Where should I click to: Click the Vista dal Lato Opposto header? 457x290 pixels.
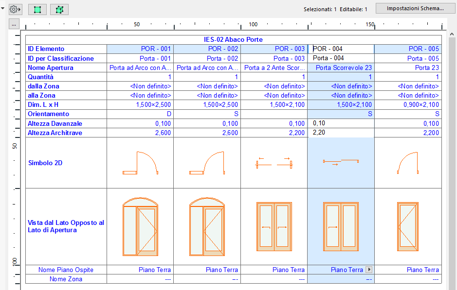click(x=66, y=226)
